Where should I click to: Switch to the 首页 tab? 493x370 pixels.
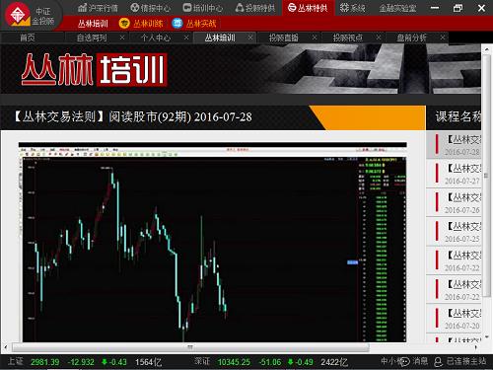[x=28, y=37]
